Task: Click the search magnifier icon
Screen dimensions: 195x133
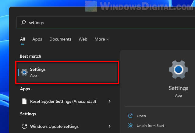Action: click(23, 22)
